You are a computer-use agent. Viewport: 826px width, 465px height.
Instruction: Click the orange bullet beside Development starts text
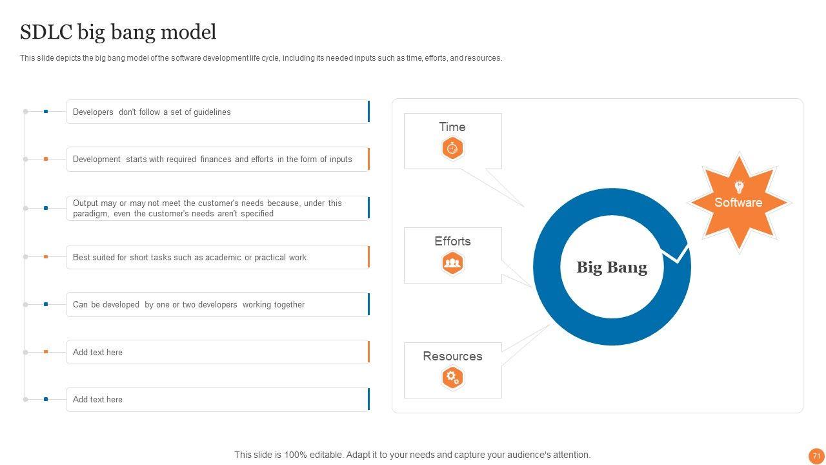(x=46, y=159)
